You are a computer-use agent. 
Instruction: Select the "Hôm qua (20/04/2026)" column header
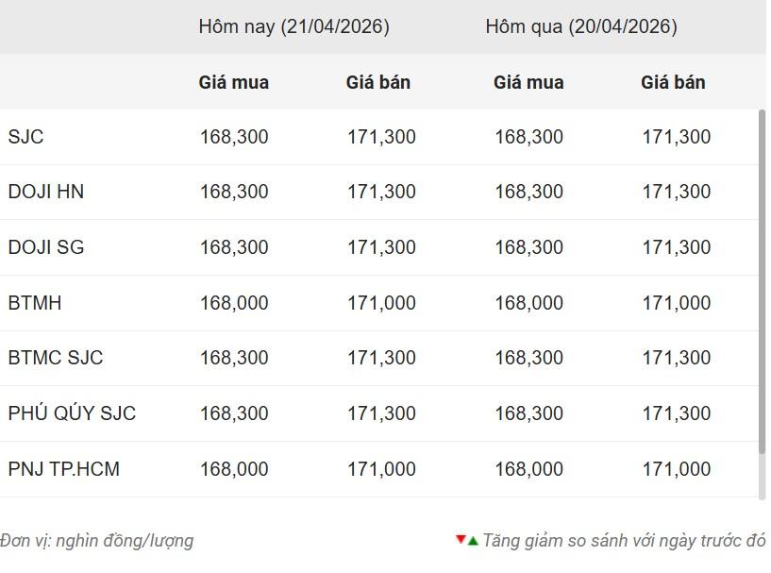click(x=580, y=26)
